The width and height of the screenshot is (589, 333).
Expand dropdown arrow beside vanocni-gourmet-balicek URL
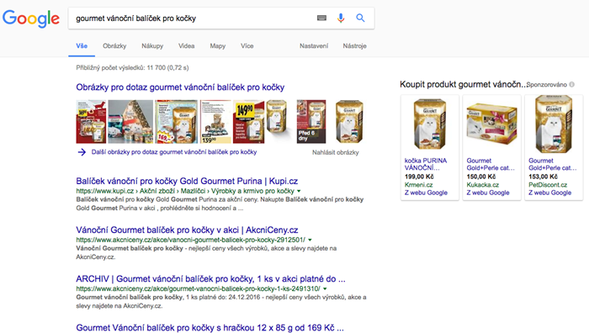point(310,240)
